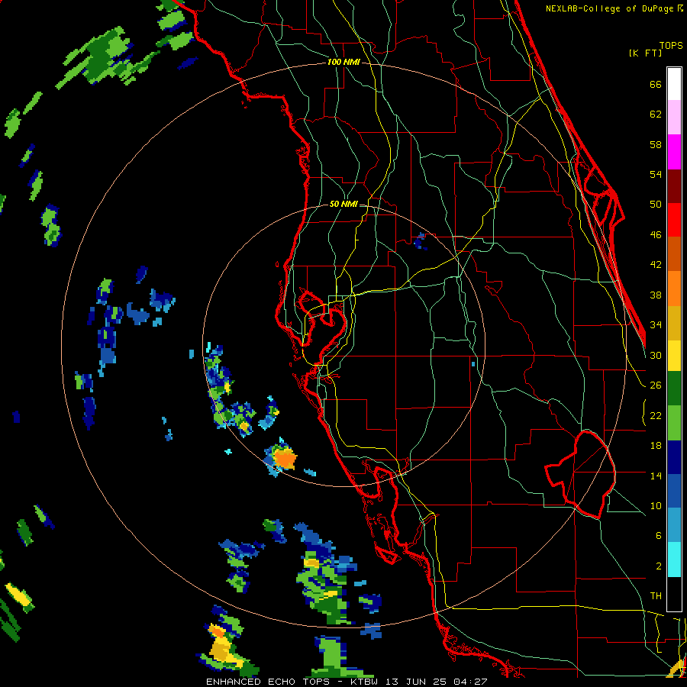Click the 30 value on the scale
The width and height of the screenshot is (687, 687).
point(656,355)
